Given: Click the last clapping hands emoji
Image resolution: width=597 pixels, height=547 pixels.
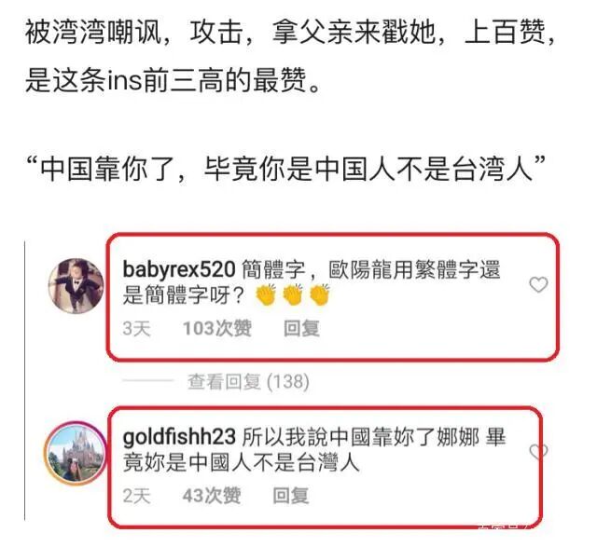Looking at the screenshot, I should click(319, 294).
